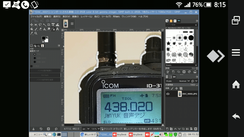Open the 編集(E) menu
The height and width of the screenshot is (137, 244).
pyautogui.click(x=48, y=16)
